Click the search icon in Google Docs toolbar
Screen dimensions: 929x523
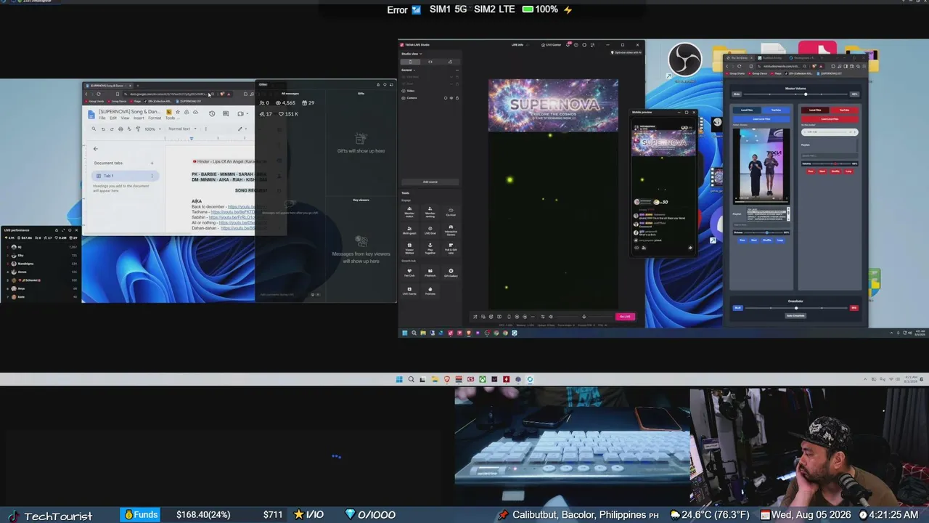pos(94,129)
